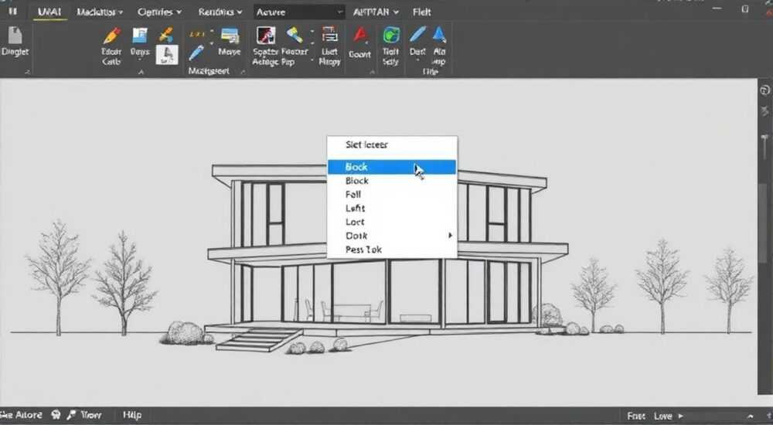Choose highlighted Block in context menu
The width and height of the screenshot is (773, 425).
(392, 167)
